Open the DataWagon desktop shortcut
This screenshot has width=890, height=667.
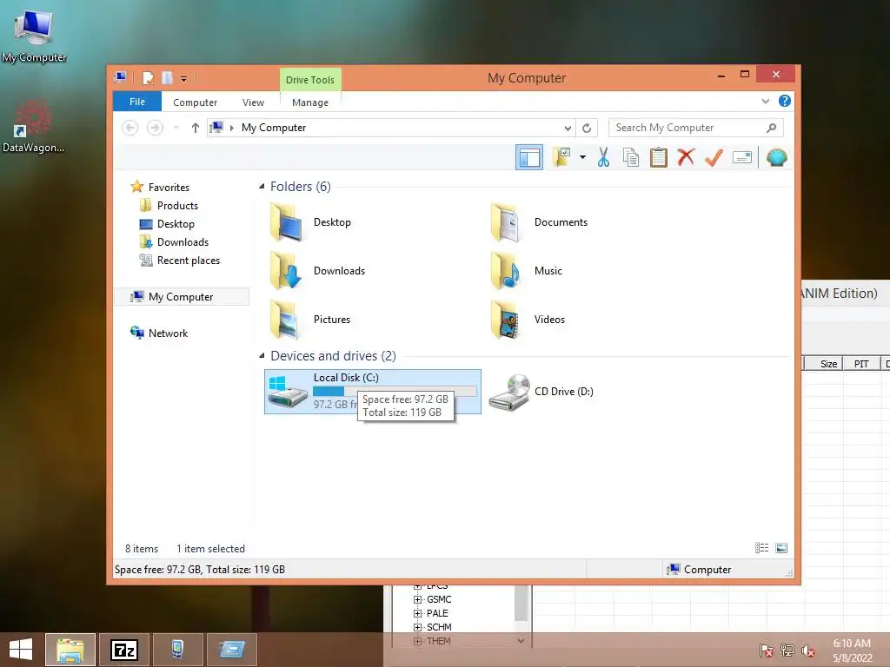pos(34,126)
